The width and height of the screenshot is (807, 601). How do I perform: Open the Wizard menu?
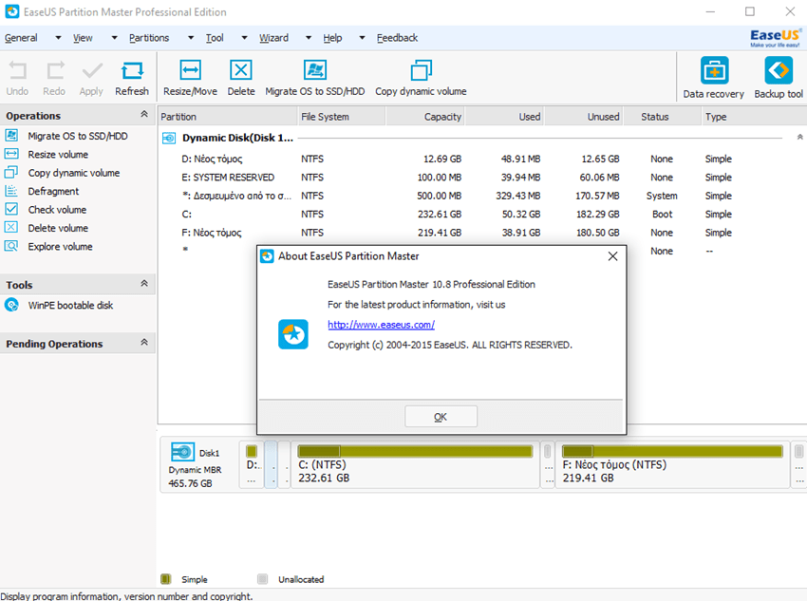coord(273,38)
